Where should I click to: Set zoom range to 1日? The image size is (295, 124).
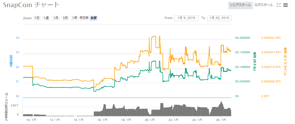pyautogui.click(x=37, y=18)
